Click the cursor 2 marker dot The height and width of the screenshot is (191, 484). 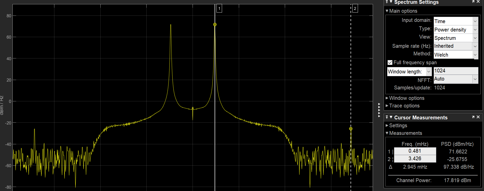[x=351, y=129]
